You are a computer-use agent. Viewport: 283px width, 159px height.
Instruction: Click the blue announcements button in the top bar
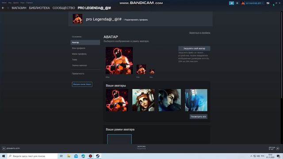coord(231,3)
